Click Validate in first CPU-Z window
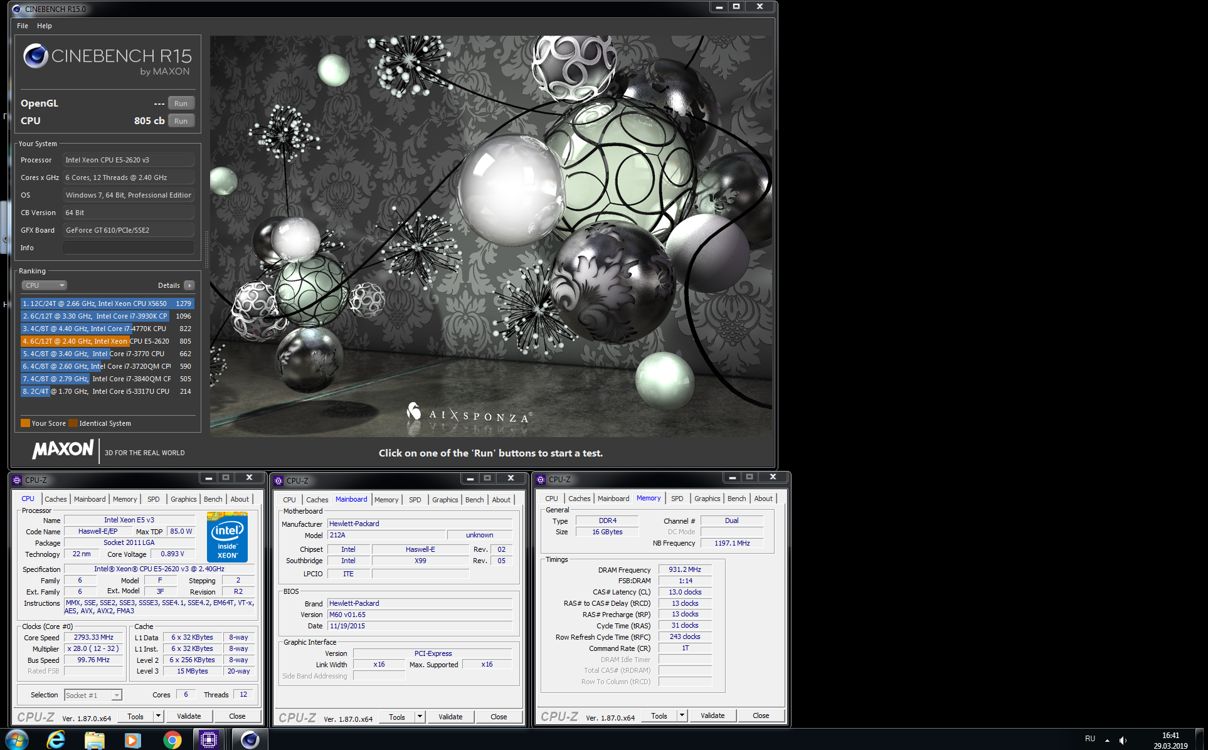 click(189, 716)
